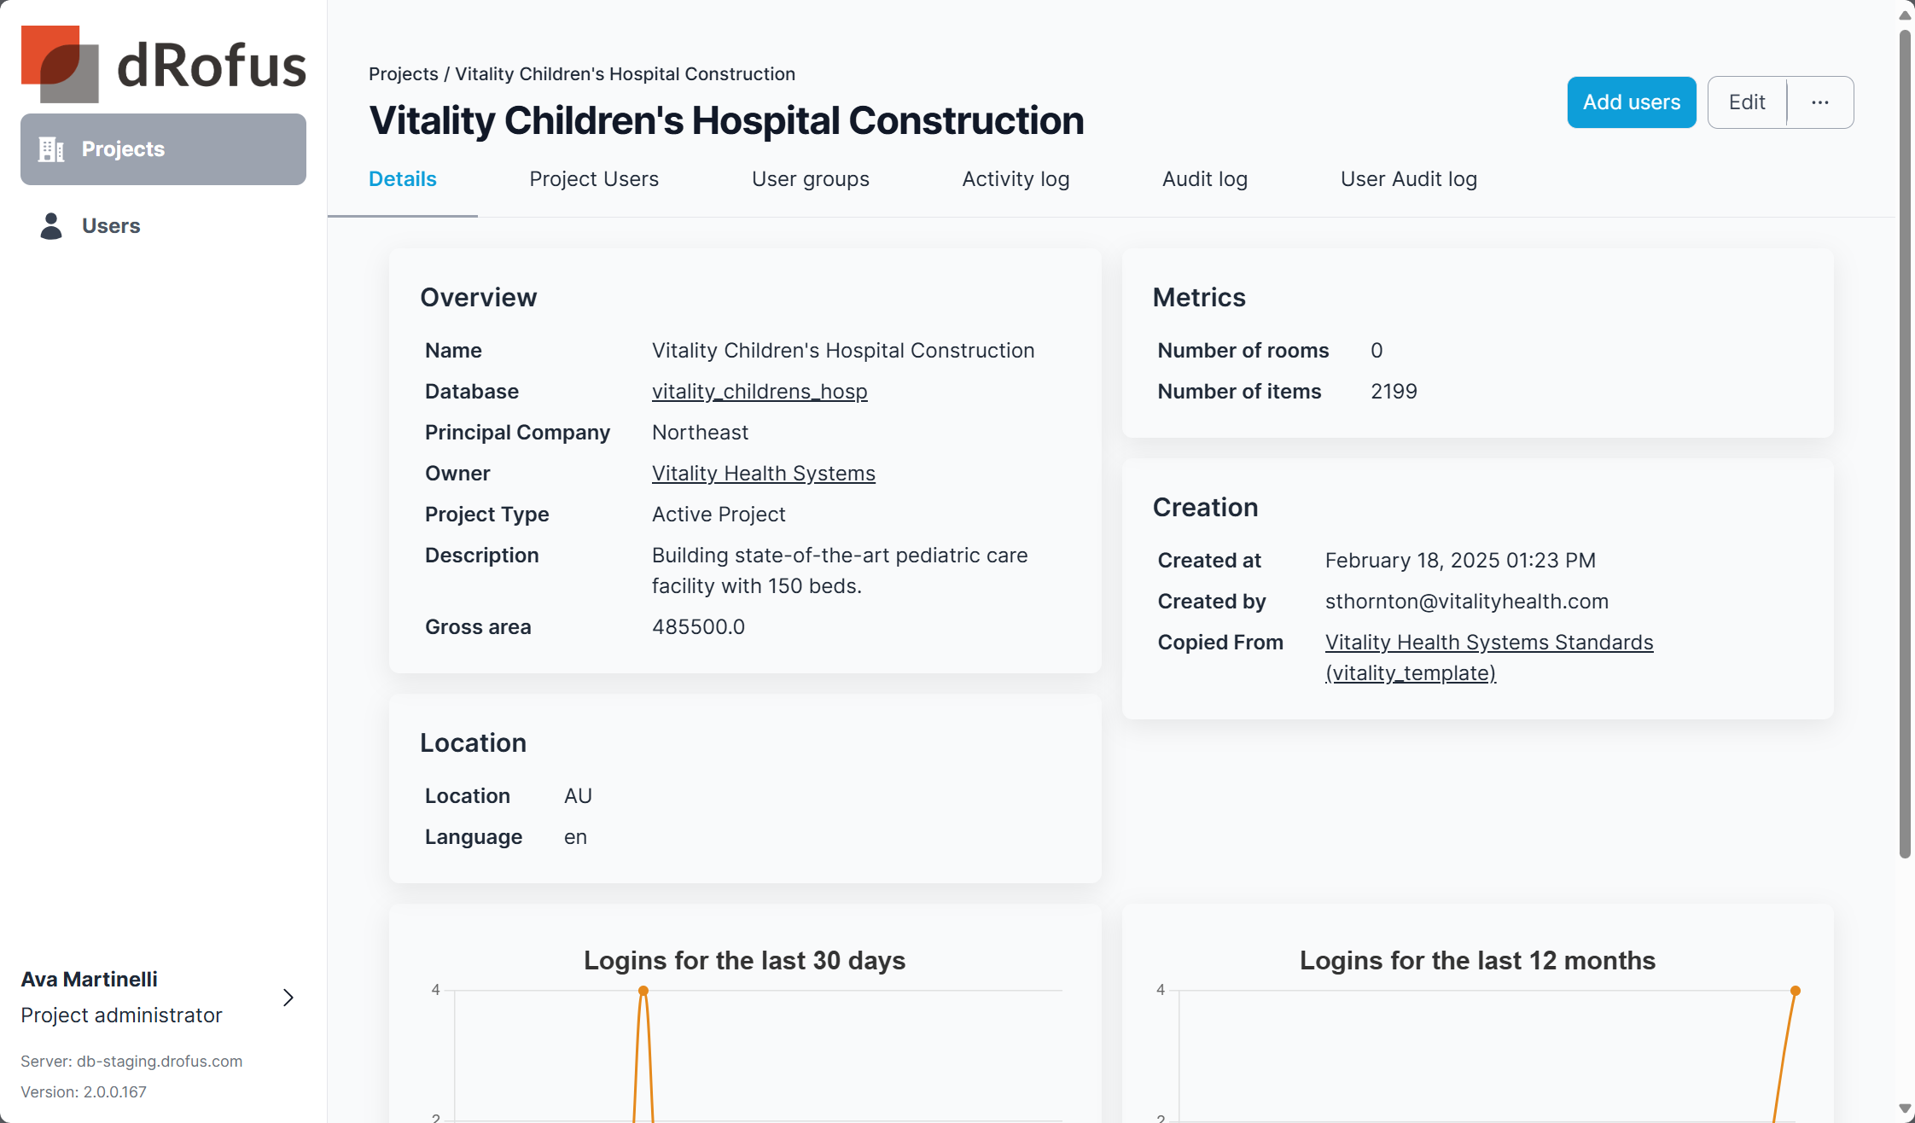Click the Projects building icon in sidebar
The width and height of the screenshot is (1915, 1123).
click(x=51, y=149)
